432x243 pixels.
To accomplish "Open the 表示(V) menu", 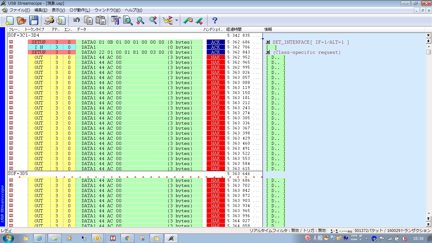I will tap(59, 10).
